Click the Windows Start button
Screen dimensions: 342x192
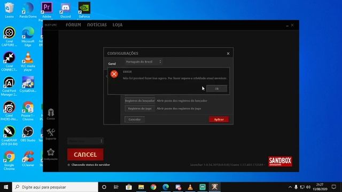pyautogui.click(x=6, y=187)
